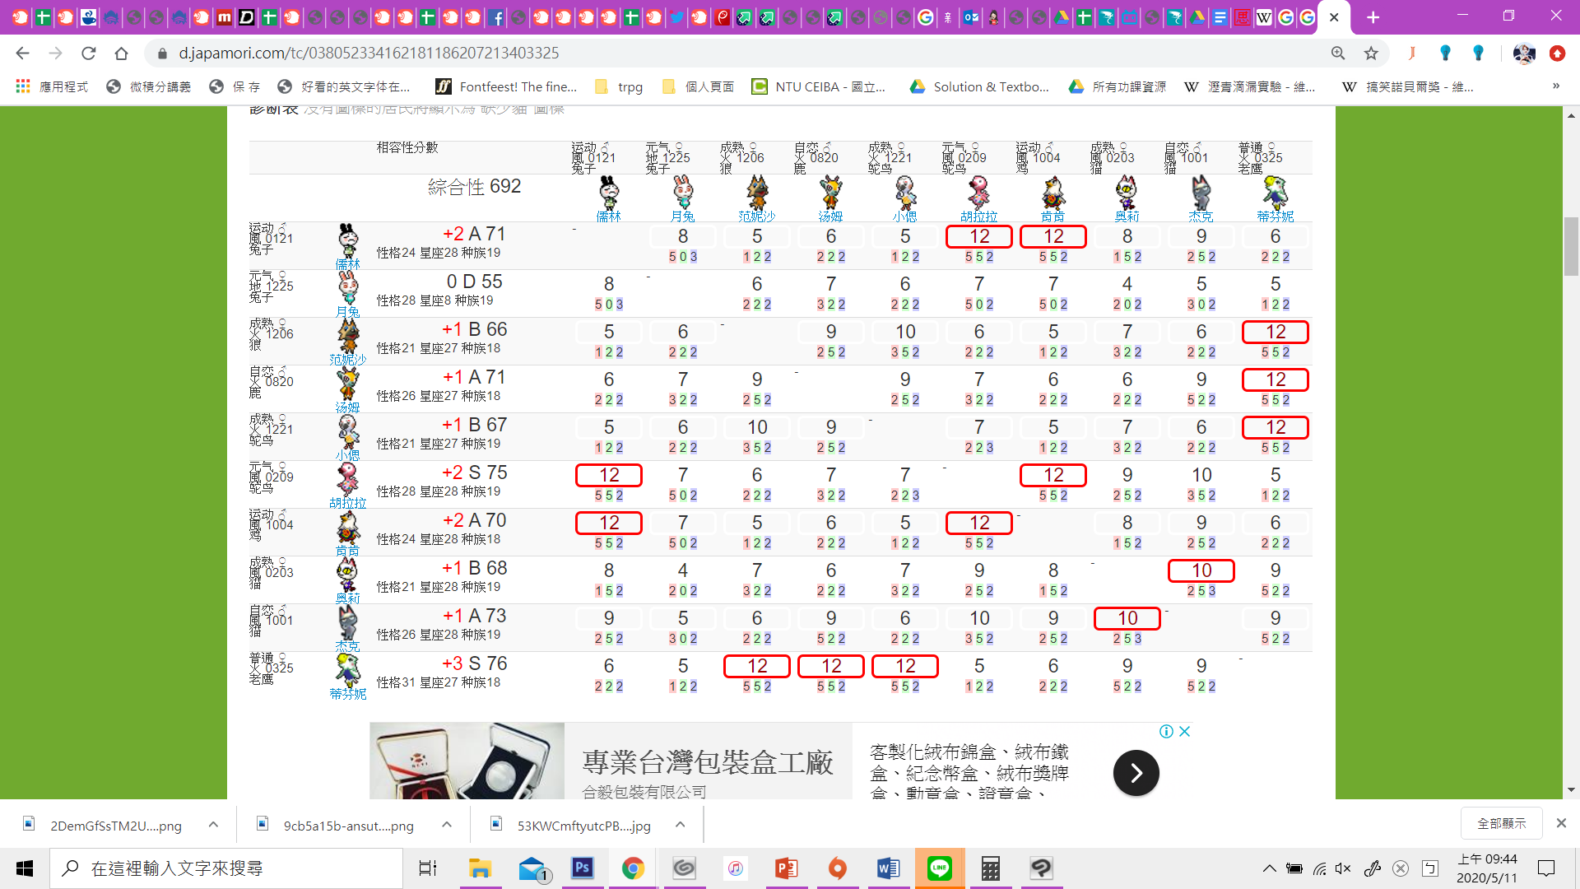The height and width of the screenshot is (889, 1580).
Task: Switch to the Wikipedia W tab
Action: (1264, 17)
